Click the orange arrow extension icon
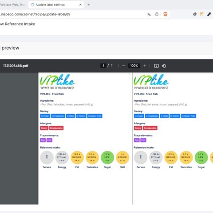 coord(201,14)
